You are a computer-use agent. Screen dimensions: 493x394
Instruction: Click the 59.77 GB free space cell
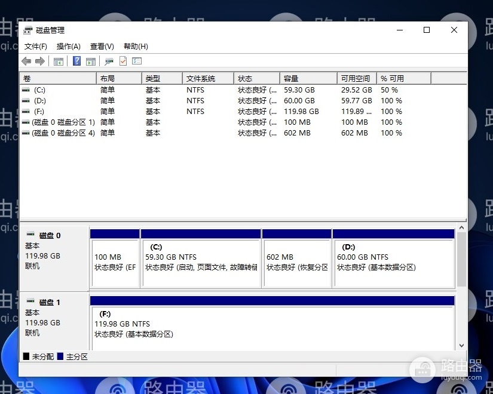point(357,101)
